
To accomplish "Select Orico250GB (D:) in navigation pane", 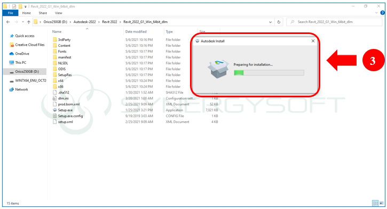I will click(25, 72).
